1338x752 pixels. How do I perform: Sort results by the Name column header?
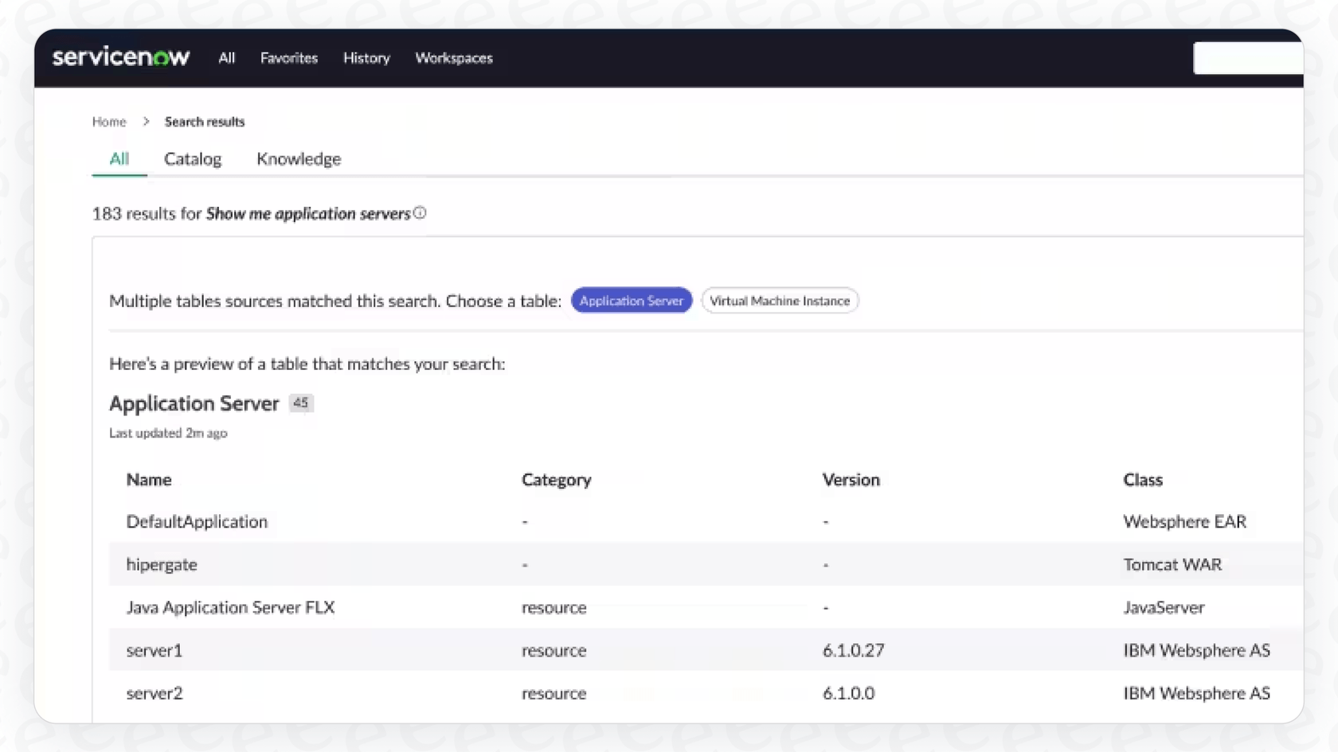coord(148,480)
